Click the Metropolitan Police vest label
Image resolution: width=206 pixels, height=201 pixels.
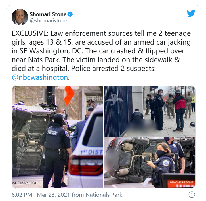point(52,133)
